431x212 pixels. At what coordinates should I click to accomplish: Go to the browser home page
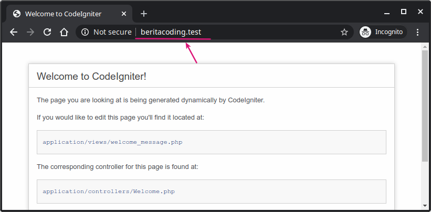point(64,32)
